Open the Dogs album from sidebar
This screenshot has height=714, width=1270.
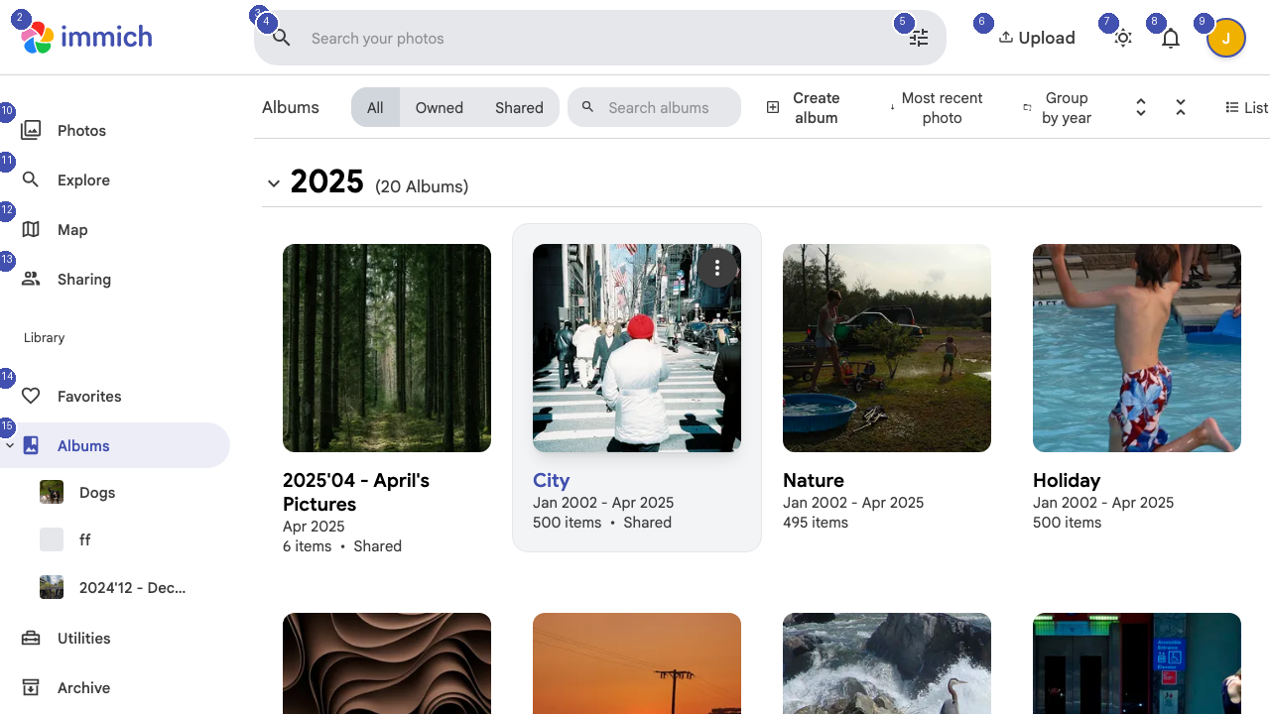[x=96, y=492]
